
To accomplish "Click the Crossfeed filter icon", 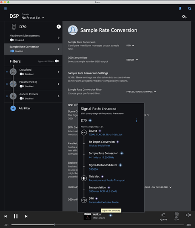I will coord(13,72).
